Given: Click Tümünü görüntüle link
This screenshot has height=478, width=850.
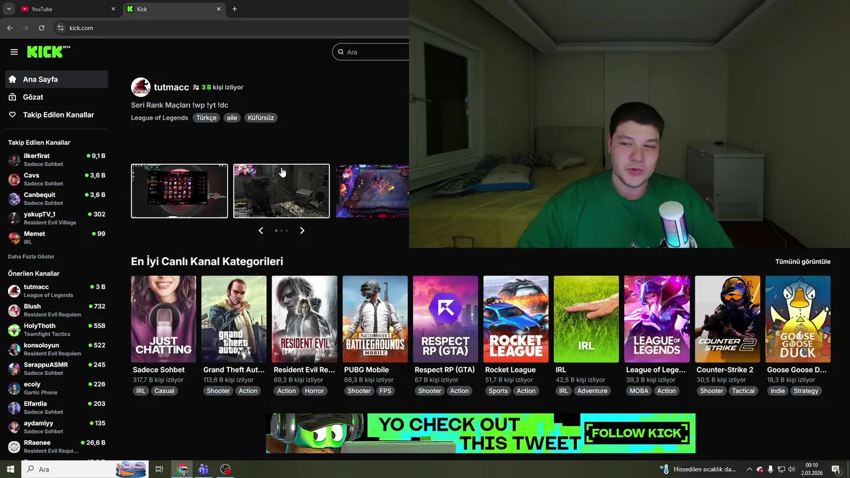Looking at the screenshot, I should pos(803,262).
